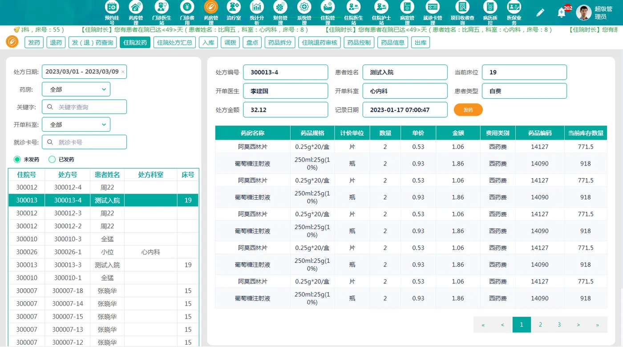Open the 药库管理 module icon
623x347 pixels.
136,7
